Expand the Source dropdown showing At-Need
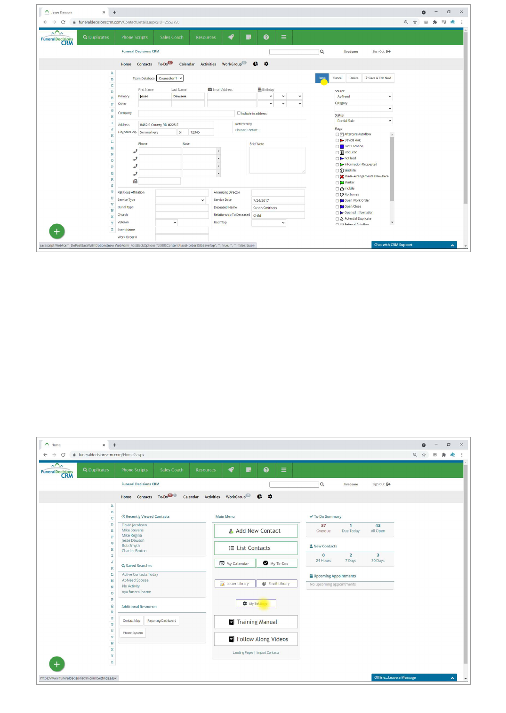Viewport: 506px width, 713px height. pos(363,96)
